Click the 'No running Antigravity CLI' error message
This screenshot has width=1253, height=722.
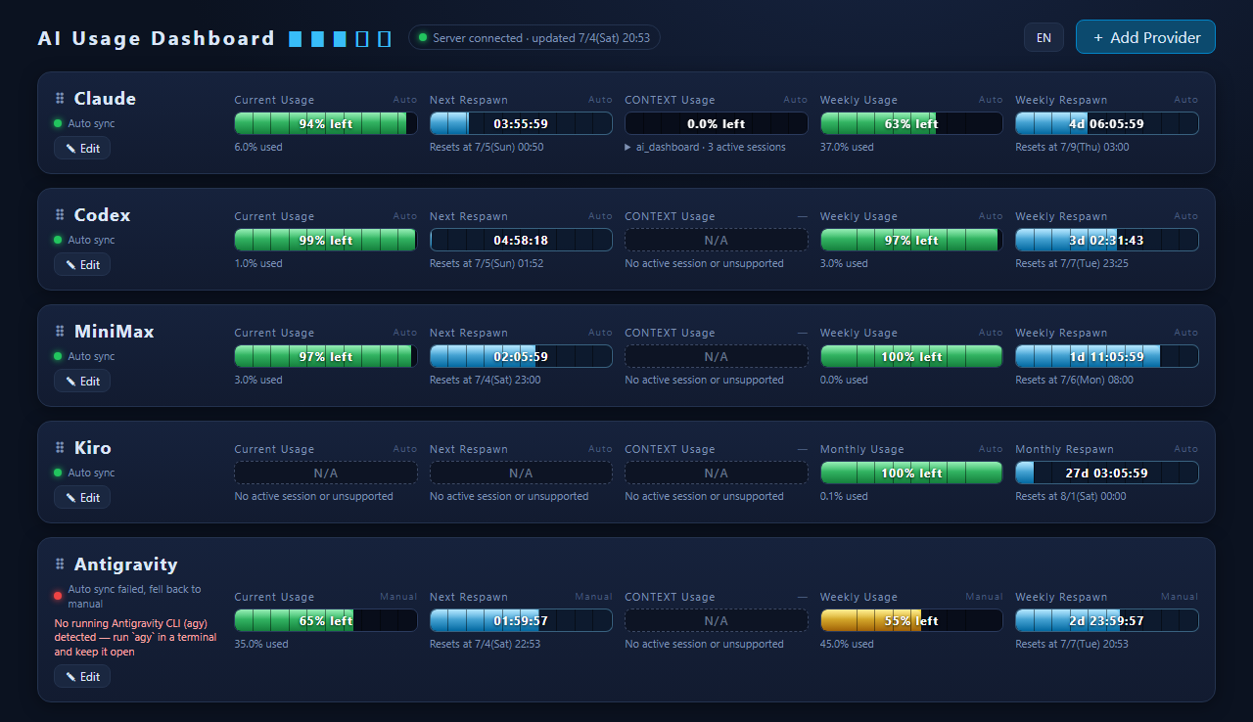(x=135, y=637)
